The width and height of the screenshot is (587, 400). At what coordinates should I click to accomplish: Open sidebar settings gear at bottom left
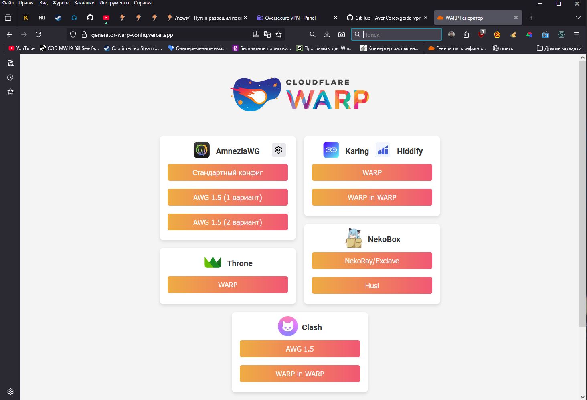click(10, 392)
